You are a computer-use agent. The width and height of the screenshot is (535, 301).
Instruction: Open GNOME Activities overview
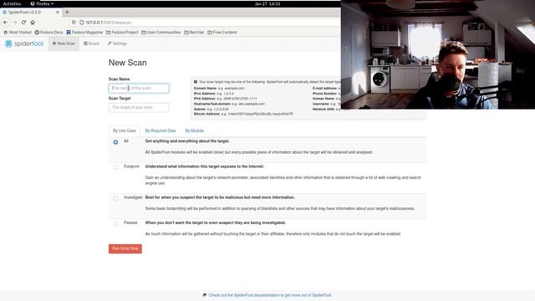pos(12,3)
